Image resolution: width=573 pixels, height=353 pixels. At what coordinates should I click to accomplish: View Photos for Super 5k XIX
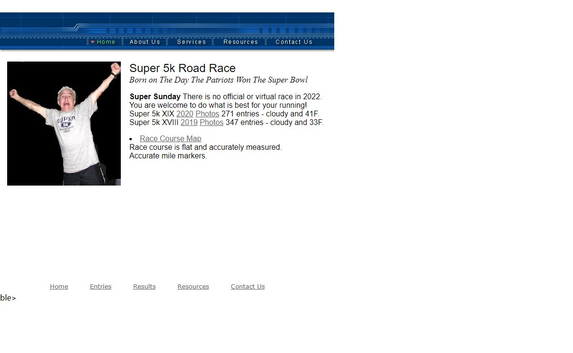coord(207,114)
